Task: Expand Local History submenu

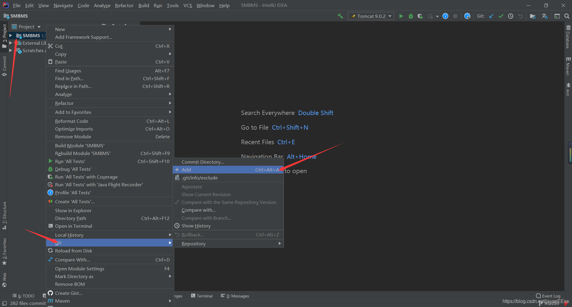Action: (x=110, y=235)
